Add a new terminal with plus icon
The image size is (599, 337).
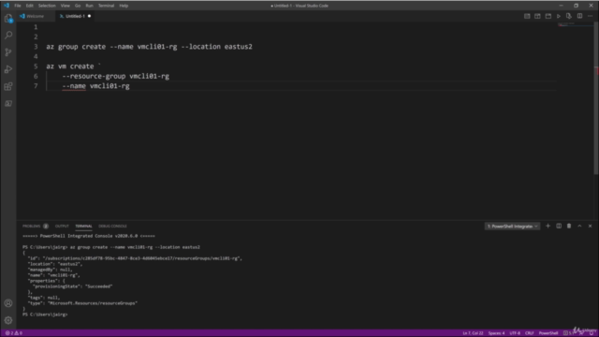548,227
